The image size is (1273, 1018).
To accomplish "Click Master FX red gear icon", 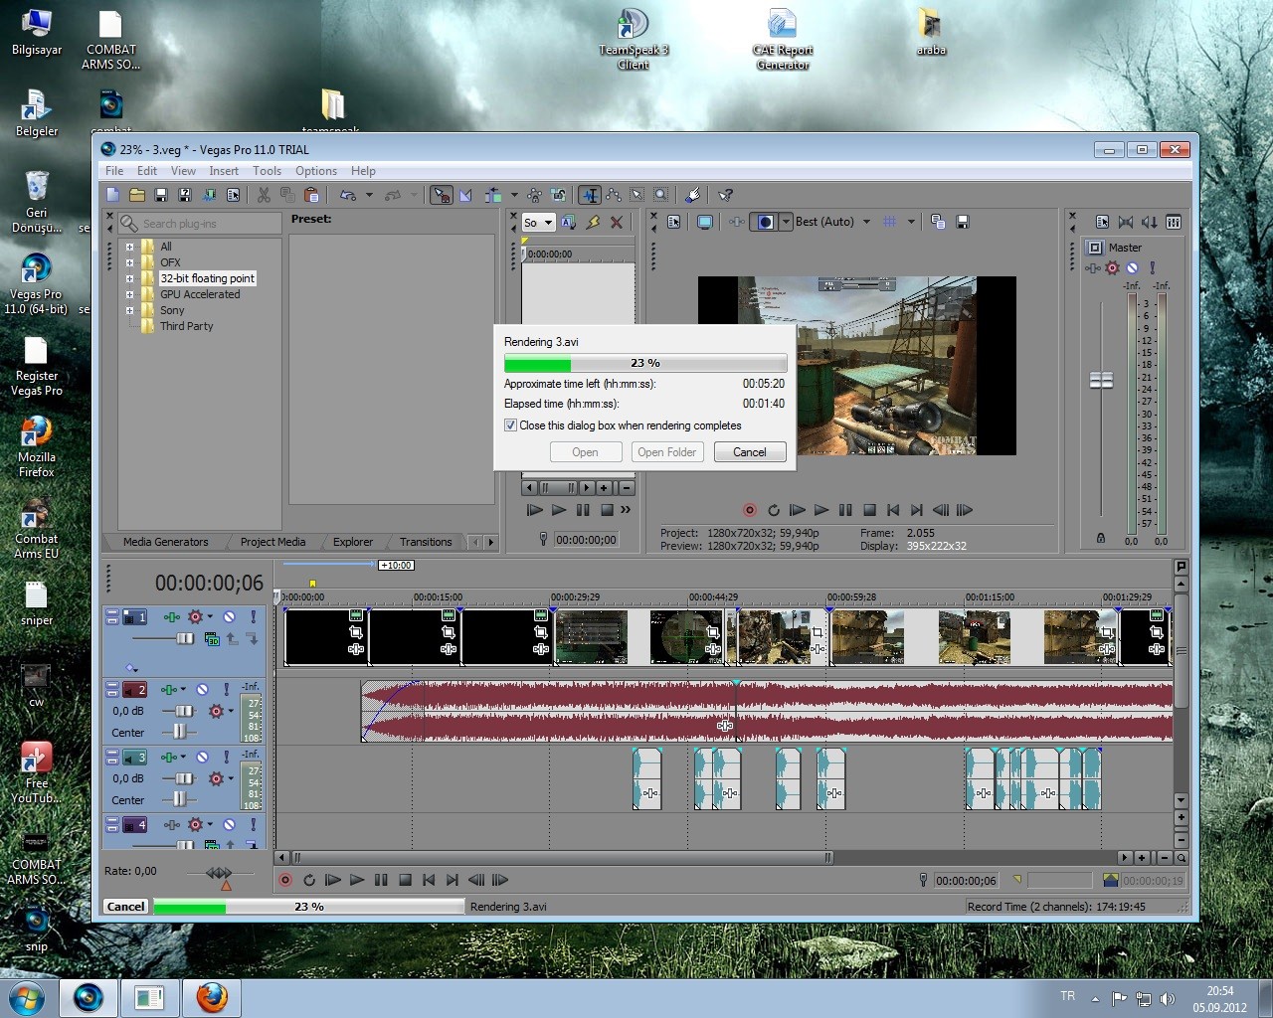I will click(1113, 267).
